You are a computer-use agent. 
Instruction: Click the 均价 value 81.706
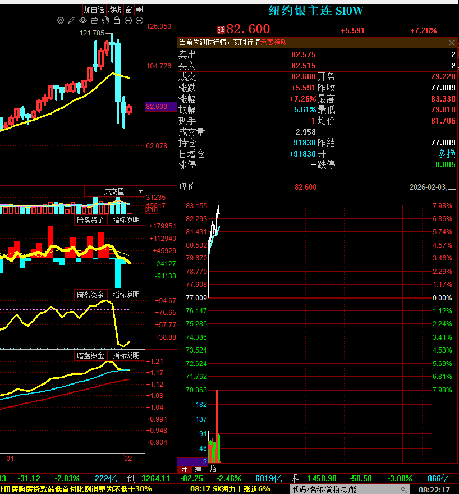443,121
